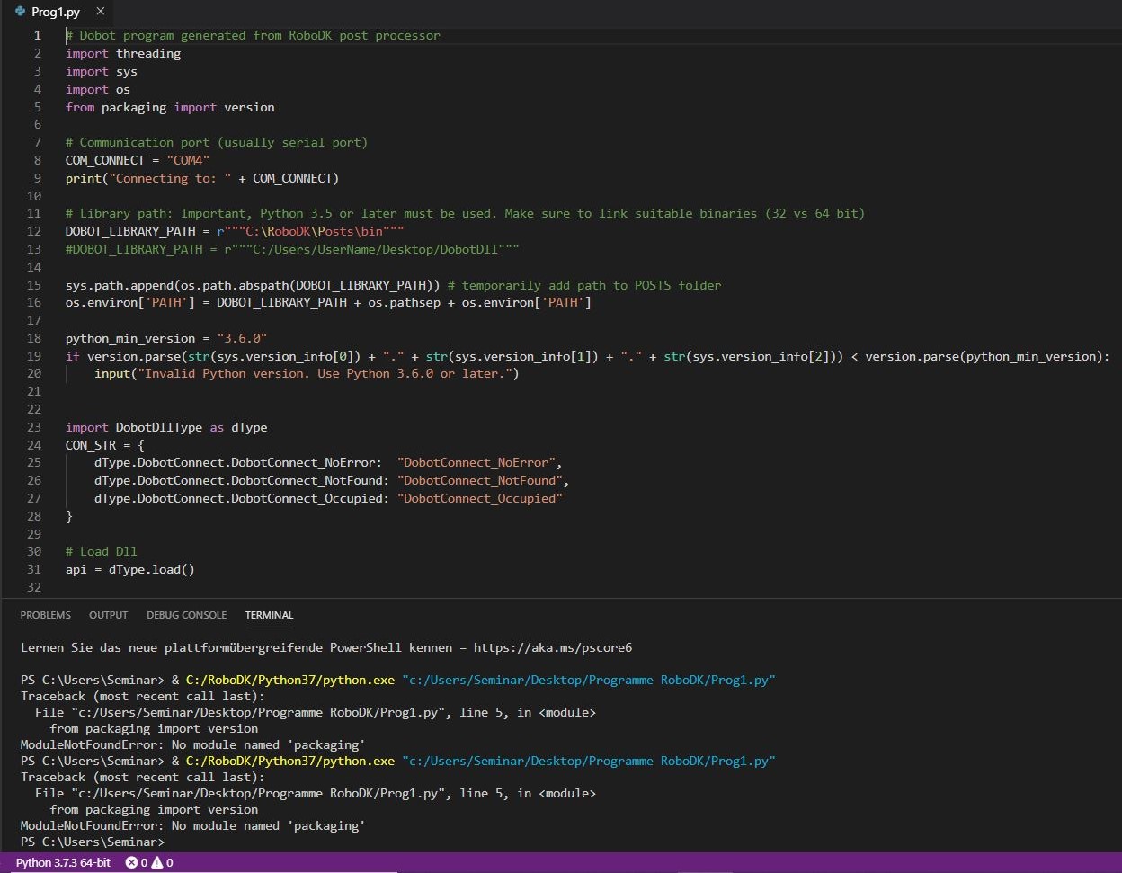Click line number 31 in the gutter
Image resolution: width=1122 pixels, height=873 pixels.
[34, 569]
